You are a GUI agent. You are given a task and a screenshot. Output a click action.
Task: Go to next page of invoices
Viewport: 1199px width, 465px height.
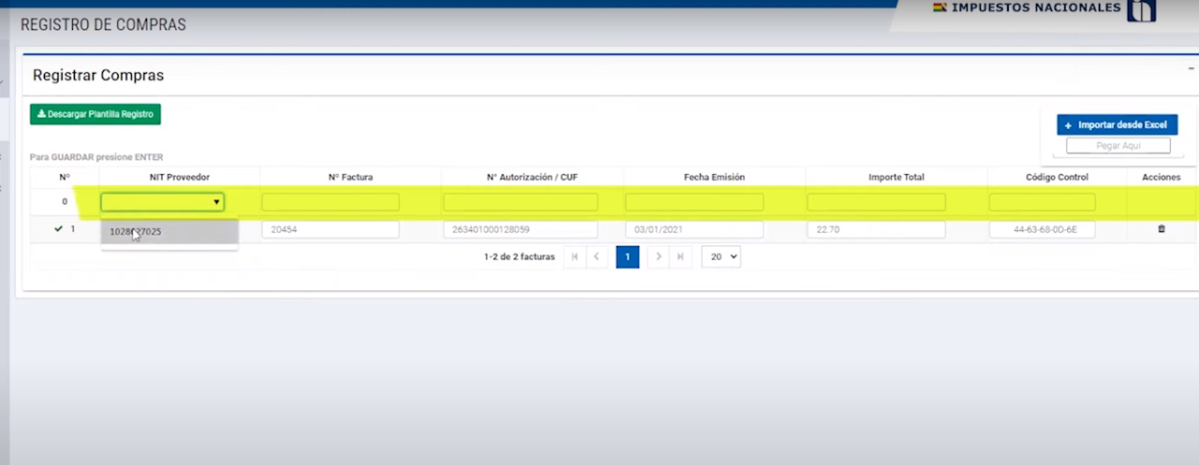click(x=659, y=256)
